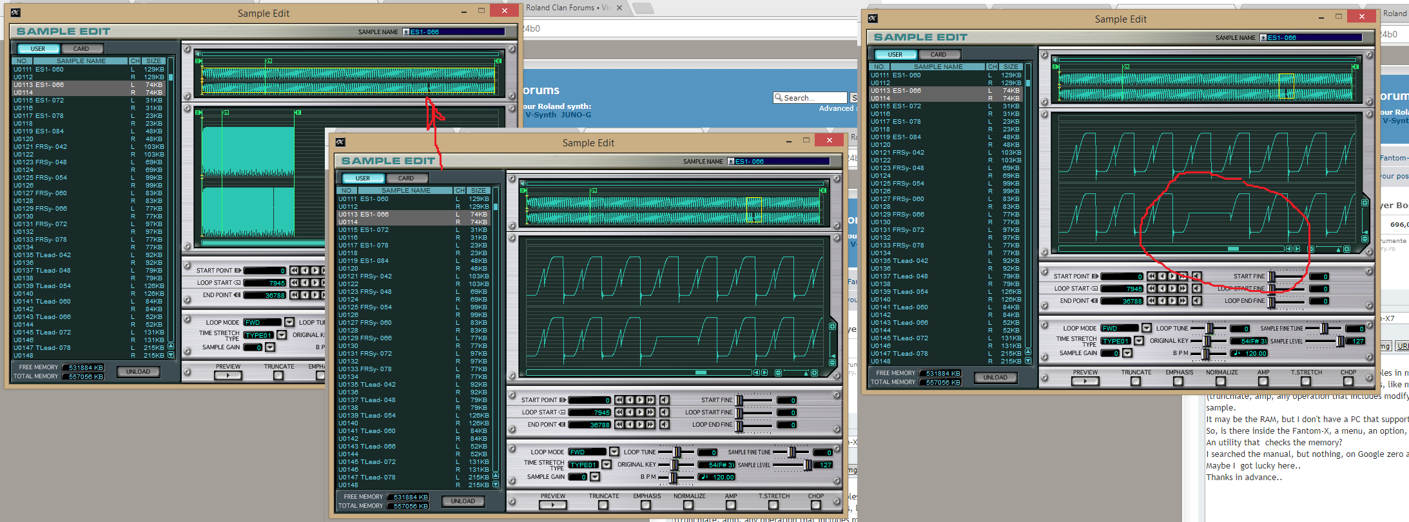Fast-forward Start Point in middle window
The width and height of the screenshot is (1409, 522).
pyautogui.click(x=650, y=400)
